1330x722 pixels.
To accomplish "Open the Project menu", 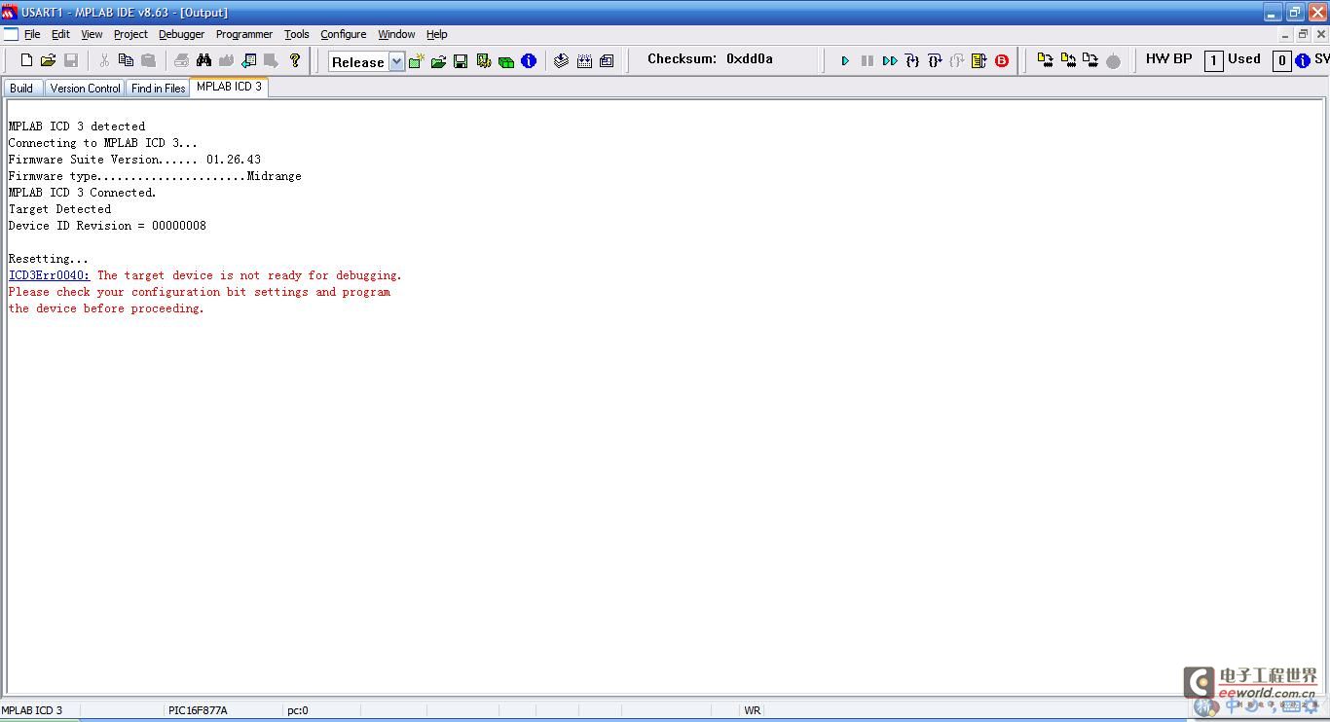I will pos(130,34).
